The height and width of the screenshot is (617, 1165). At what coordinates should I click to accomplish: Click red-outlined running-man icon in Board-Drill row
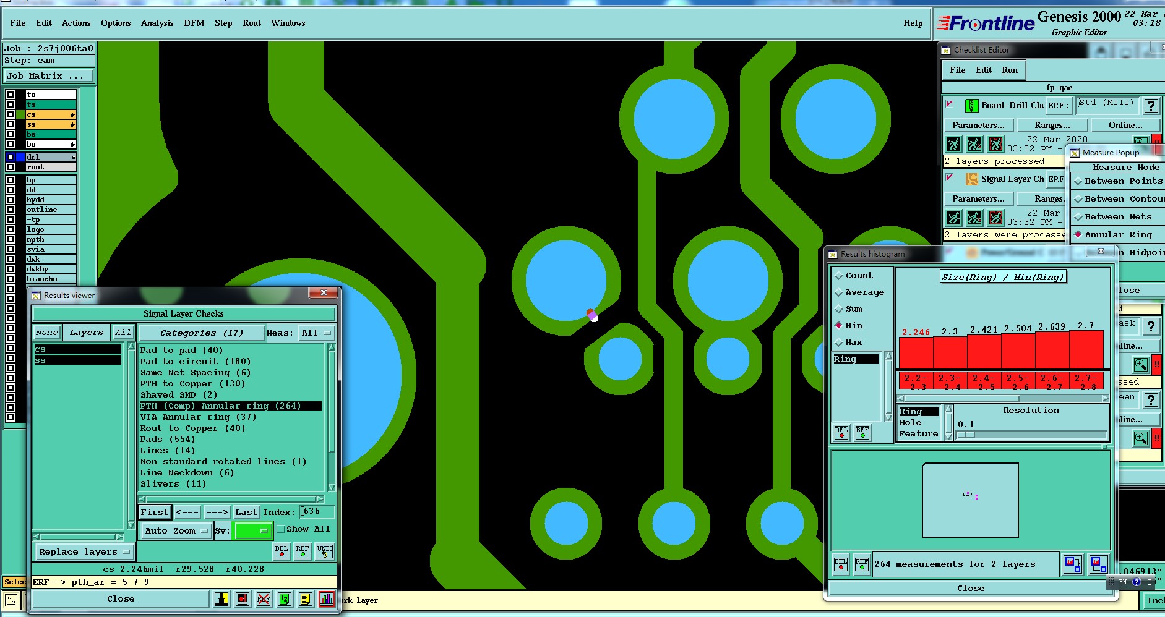tap(995, 145)
